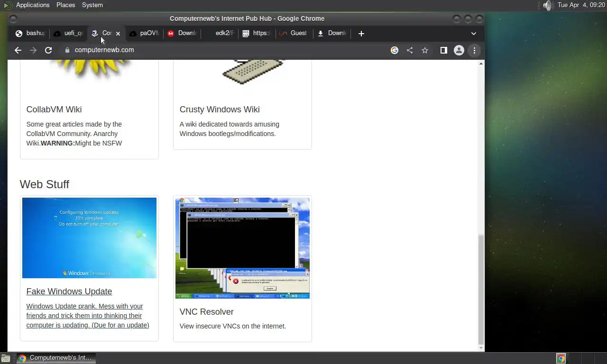607x364 pixels.
Task: Share this page with share icon
Action: [x=410, y=50]
